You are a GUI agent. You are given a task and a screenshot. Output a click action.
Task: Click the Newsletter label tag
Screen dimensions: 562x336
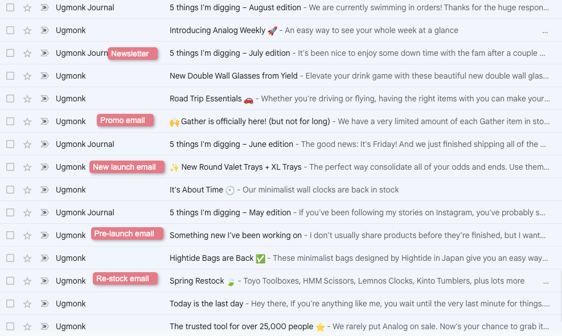130,54
